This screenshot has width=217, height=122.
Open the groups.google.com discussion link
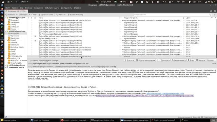click(x=145, y=96)
